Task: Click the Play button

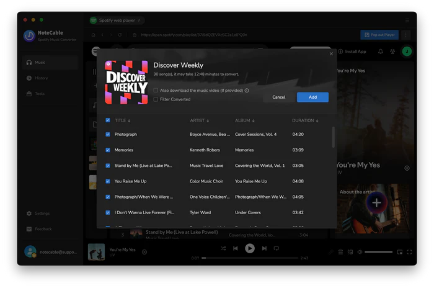Action: (250, 248)
